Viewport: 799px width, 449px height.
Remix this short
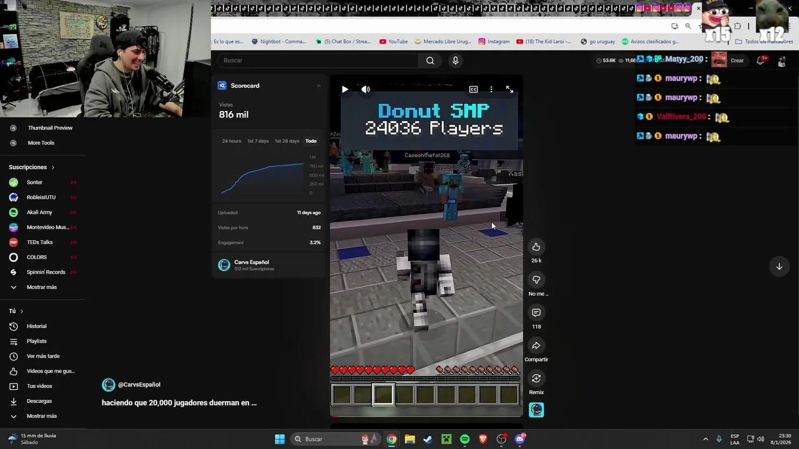point(536,379)
